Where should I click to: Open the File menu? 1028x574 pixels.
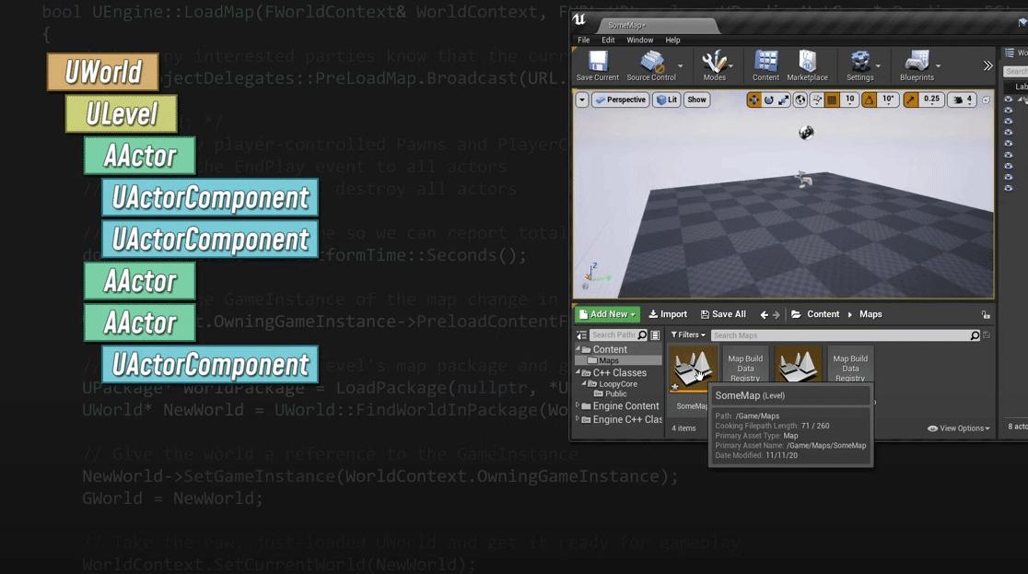coord(583,40)
